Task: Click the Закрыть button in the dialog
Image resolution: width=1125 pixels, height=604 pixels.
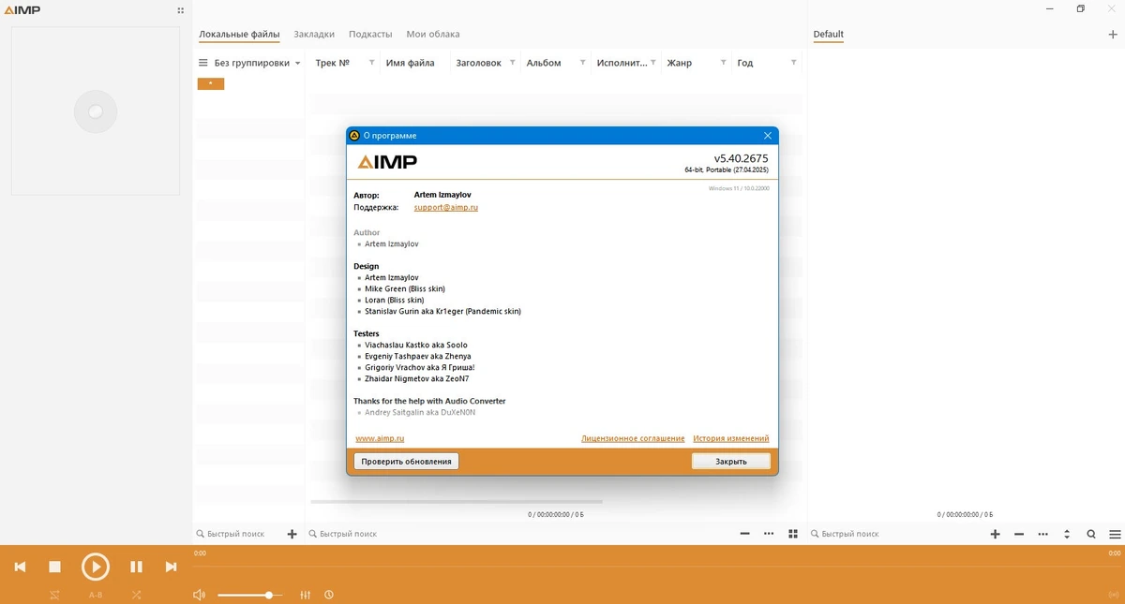Action: 731,461
